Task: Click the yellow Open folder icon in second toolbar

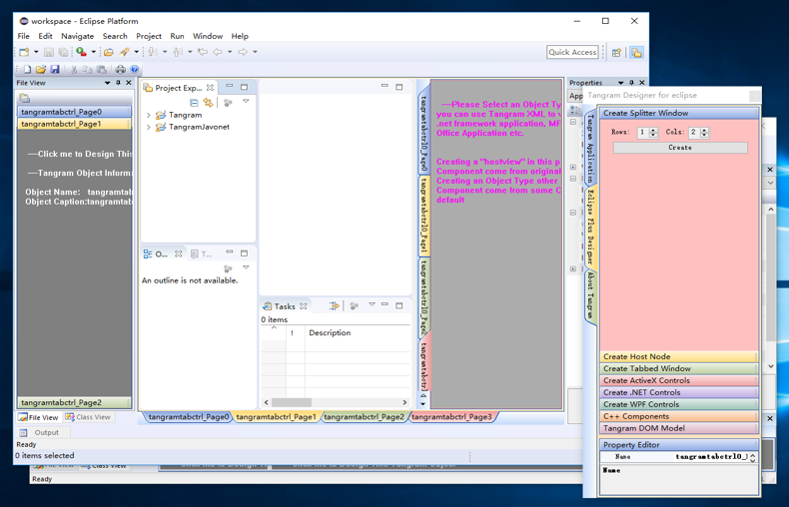Action: (41, 70)
